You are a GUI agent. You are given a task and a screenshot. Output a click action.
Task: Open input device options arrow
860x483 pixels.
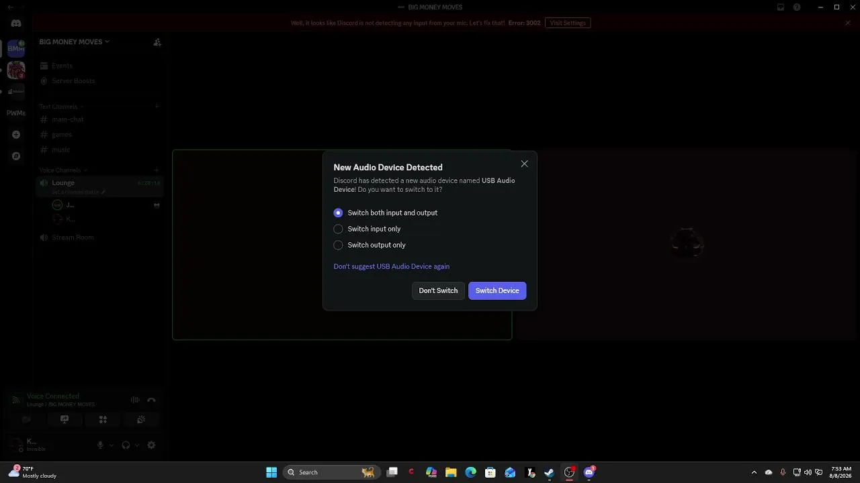pos(112,445)
